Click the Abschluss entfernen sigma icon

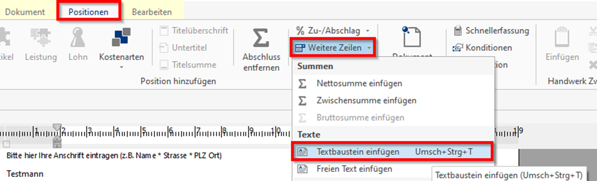coord(261,38)
